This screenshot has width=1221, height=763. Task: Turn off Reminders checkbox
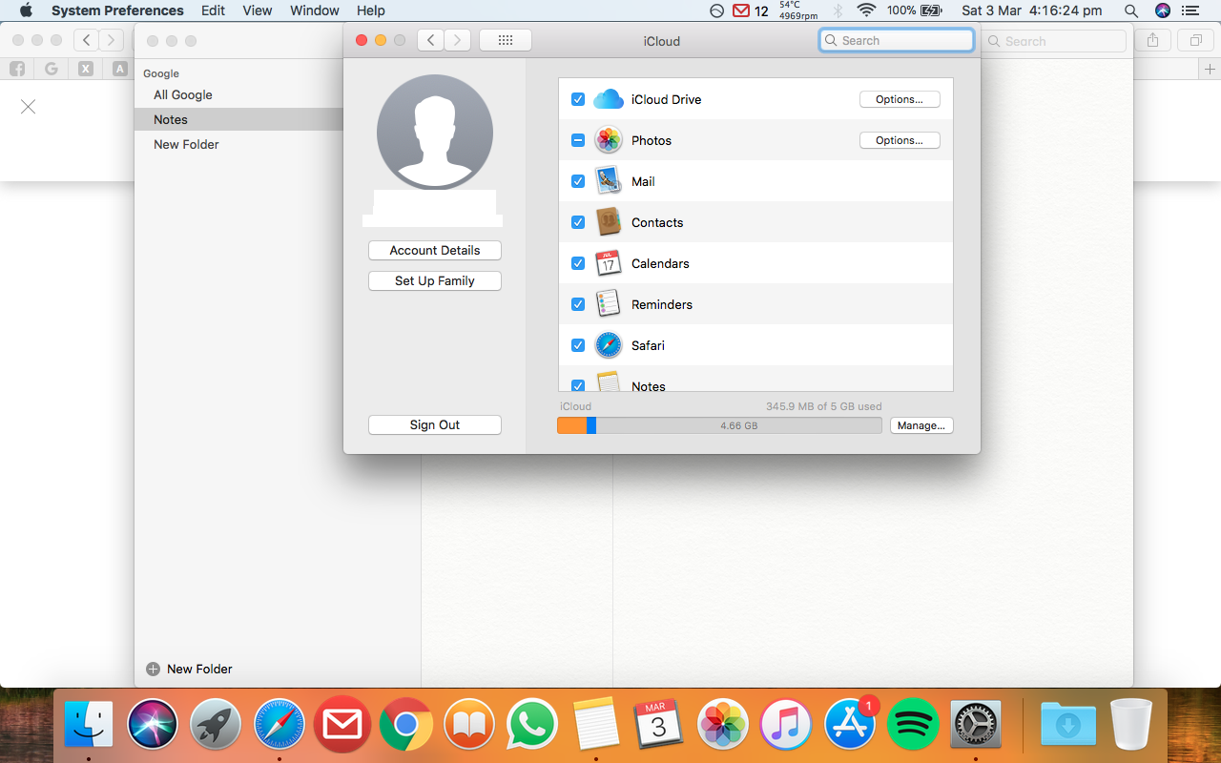tap(578, 304)
